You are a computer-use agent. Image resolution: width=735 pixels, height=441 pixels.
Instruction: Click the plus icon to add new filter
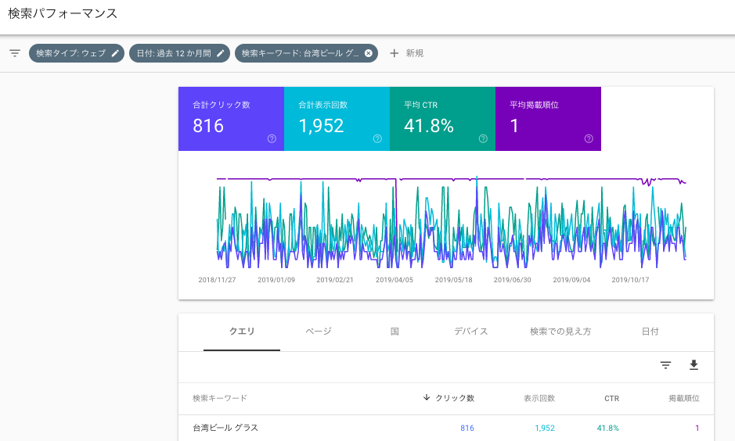[x=395, y=53]
